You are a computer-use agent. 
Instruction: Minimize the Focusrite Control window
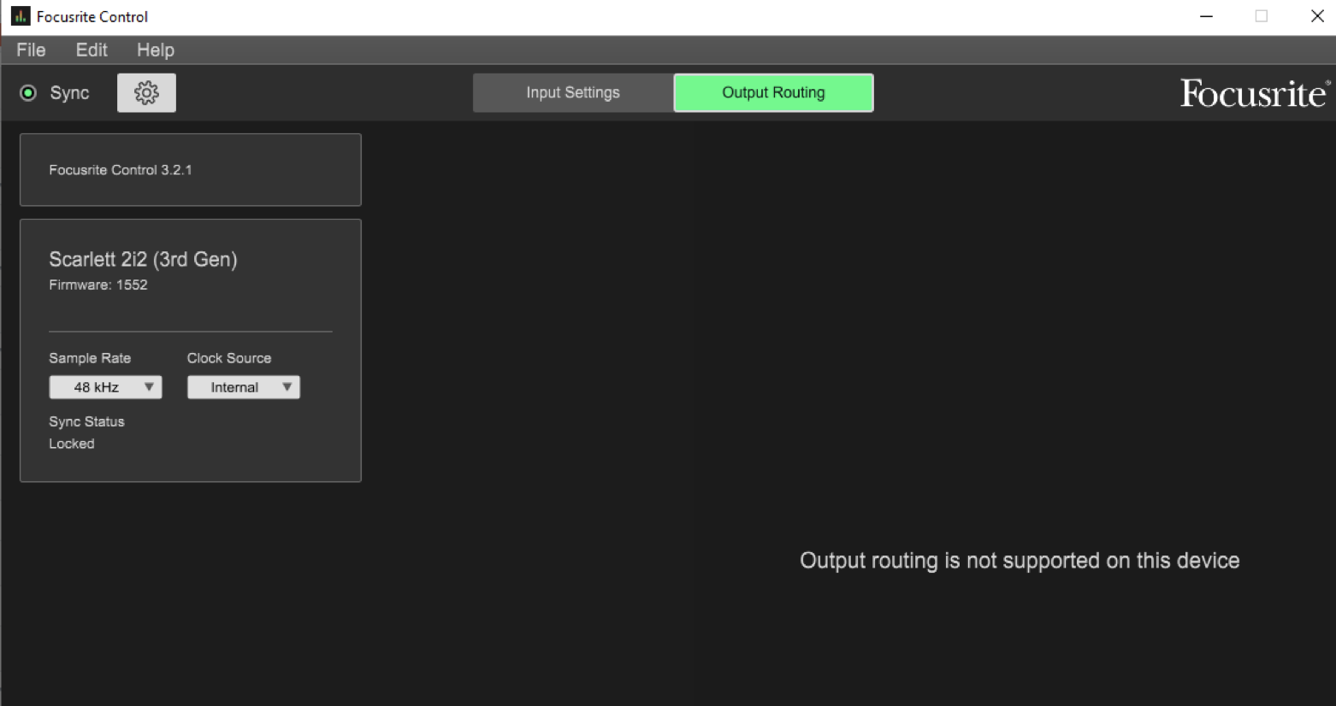(1206, 16)
